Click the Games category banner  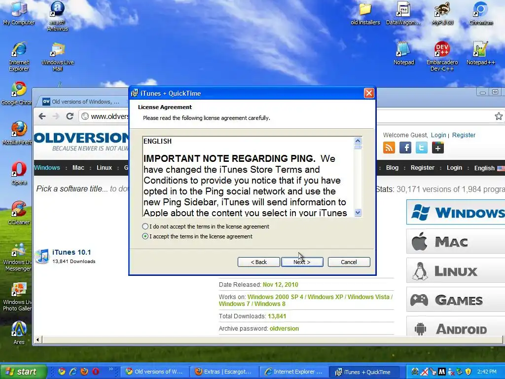click(x=455, y=300)
